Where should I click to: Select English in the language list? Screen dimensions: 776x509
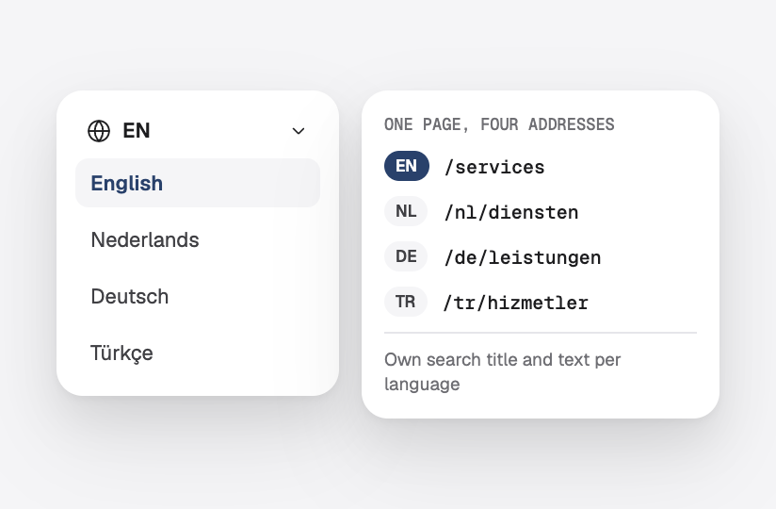click(x=198, y=183)
